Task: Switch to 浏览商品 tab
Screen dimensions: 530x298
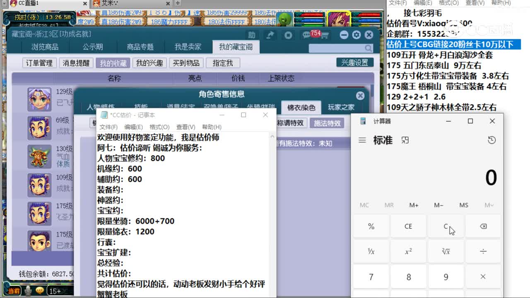Action: coord(45,47)
